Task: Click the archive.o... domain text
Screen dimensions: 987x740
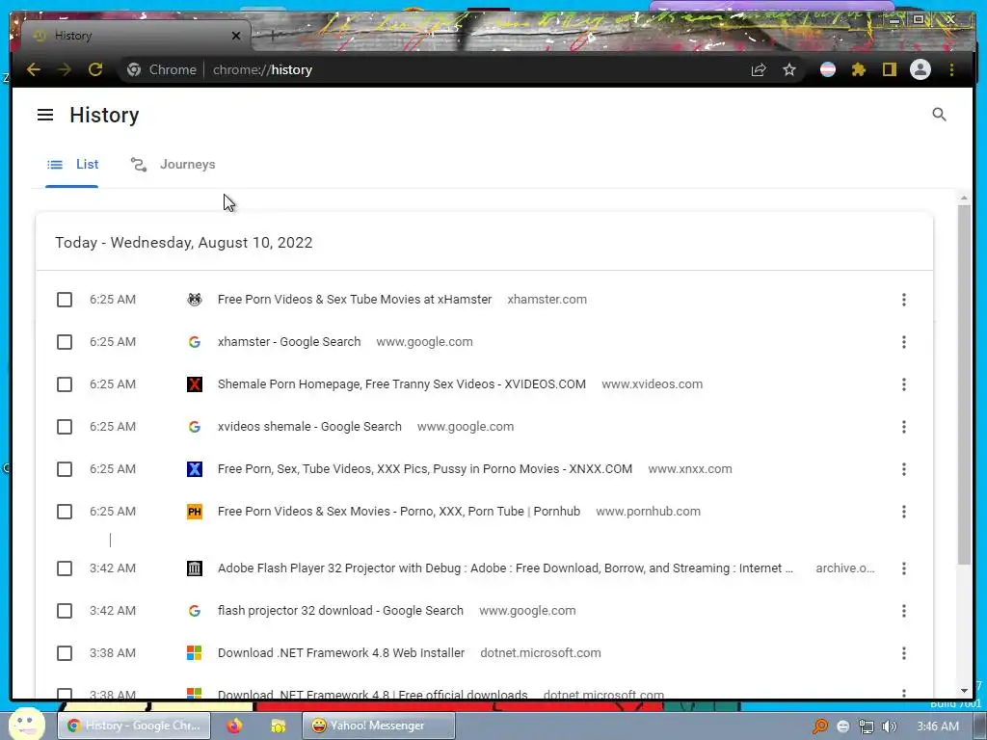Action: [844, 568]
